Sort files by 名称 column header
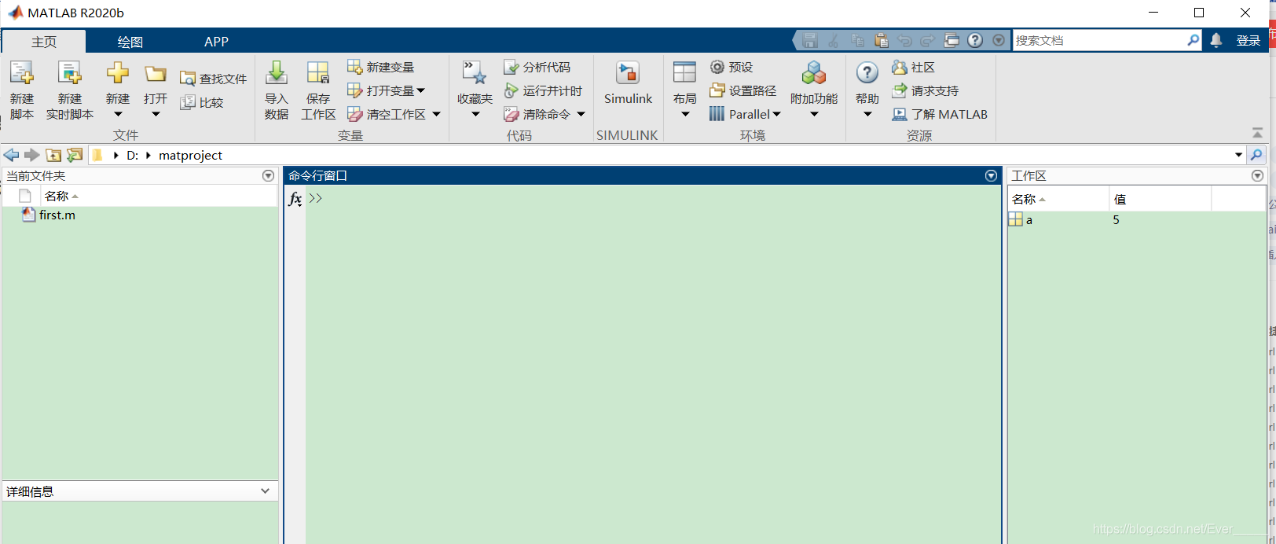Image resolution: width=1276 pixels, height=544 pixels. (x=61, y=196)
